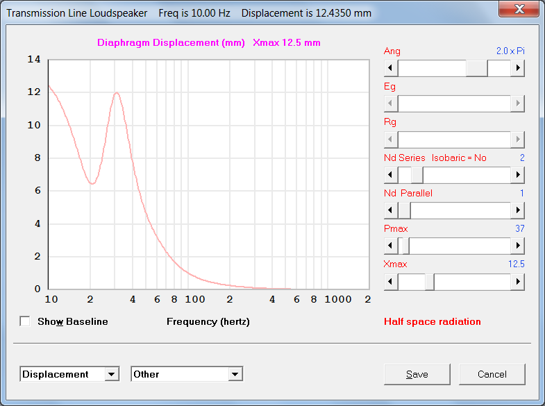Image resolution: width=545 pixels, height=406 pixels.
Task: Open the Displacement chart type dropdown
Action: click(x=111, y=374)
